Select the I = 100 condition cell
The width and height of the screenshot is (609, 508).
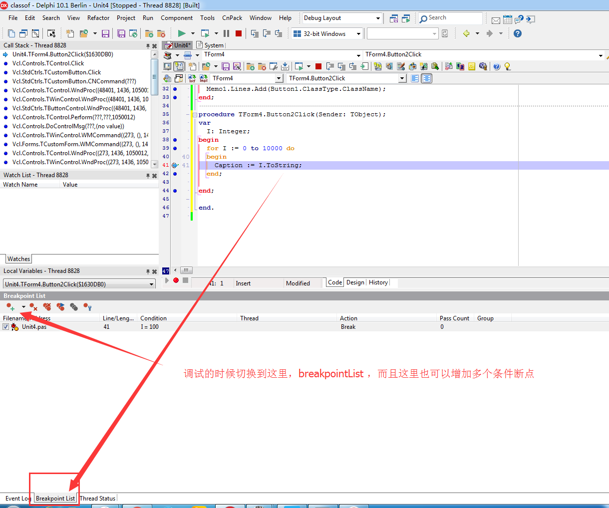[150, 327]
